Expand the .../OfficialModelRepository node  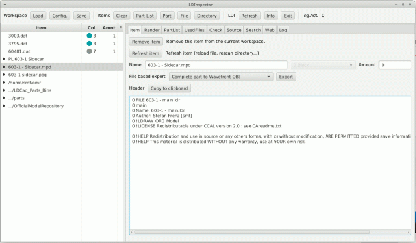[5, 106]
